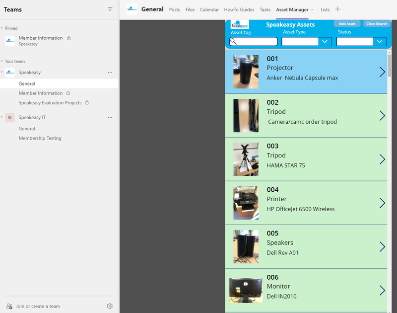Open Membership Testing channel
397x313 pixels.
tap(40, 138)
